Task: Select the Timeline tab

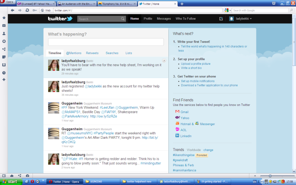Action: click(x=55, y=53)
